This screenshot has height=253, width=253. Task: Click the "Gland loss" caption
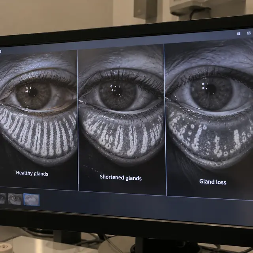(213, 182)
